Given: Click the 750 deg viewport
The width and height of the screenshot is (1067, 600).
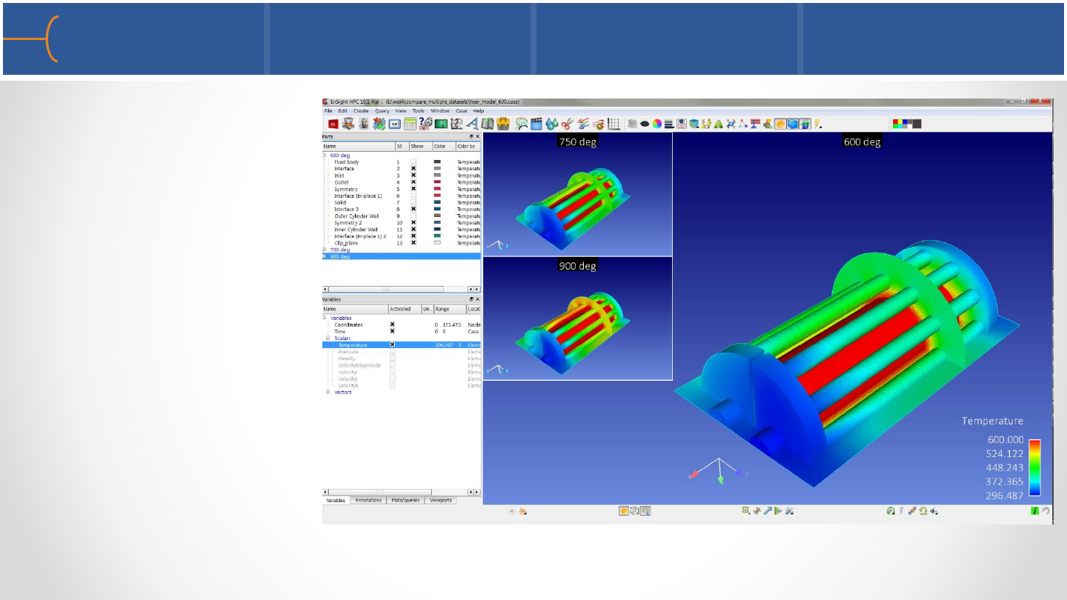Looking at the screenshot, I should click(577, 194).
